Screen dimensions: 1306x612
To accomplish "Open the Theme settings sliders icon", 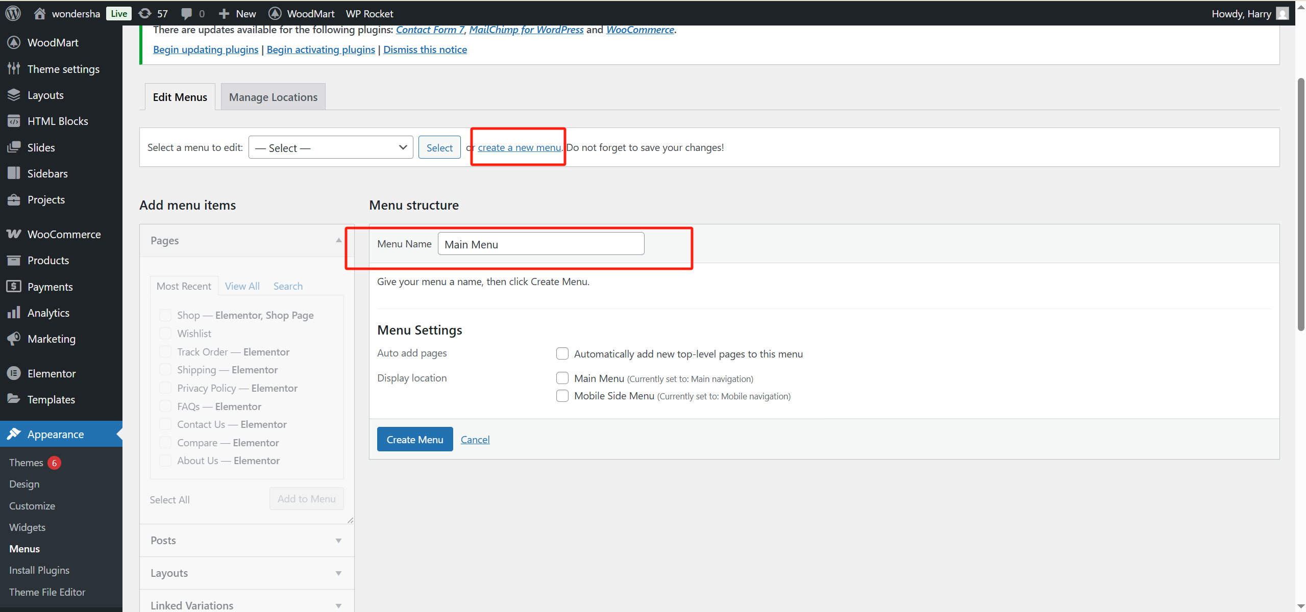I will pyautogui.click(x=14, y=69).
